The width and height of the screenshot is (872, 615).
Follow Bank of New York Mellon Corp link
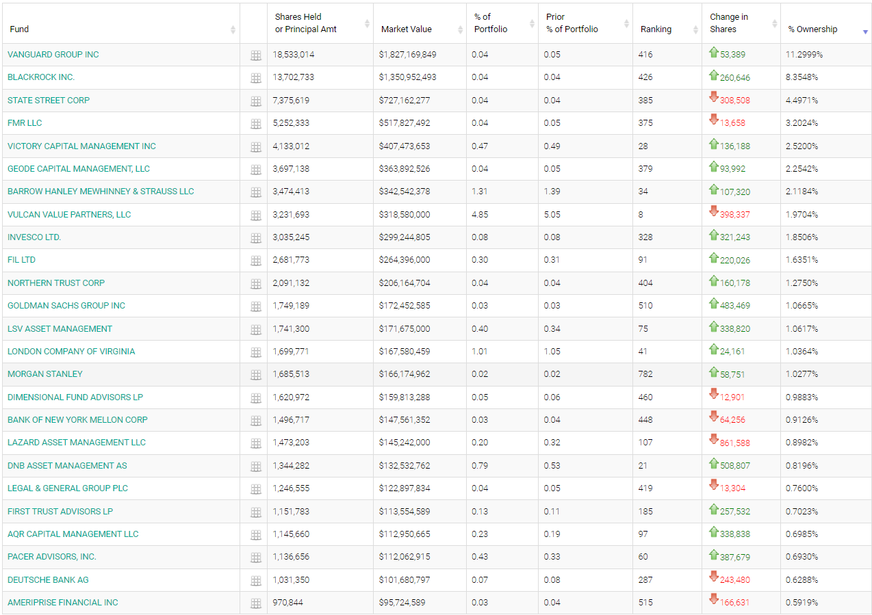click(x=77, y=420)
